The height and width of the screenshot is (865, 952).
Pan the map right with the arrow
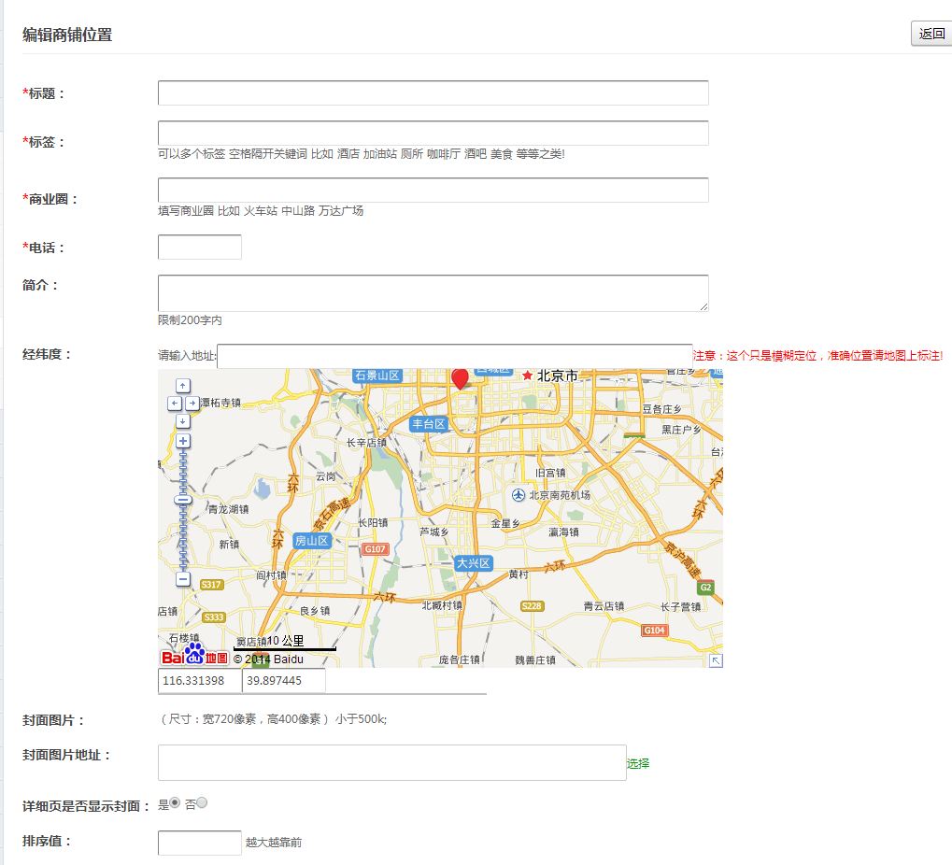point(192,404)
